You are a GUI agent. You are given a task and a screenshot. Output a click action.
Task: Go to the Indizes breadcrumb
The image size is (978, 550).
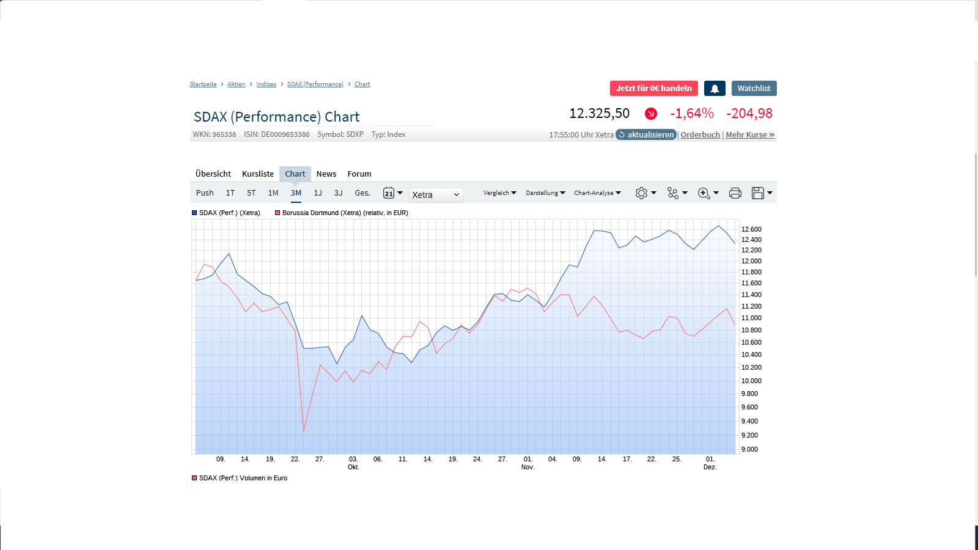267,84
